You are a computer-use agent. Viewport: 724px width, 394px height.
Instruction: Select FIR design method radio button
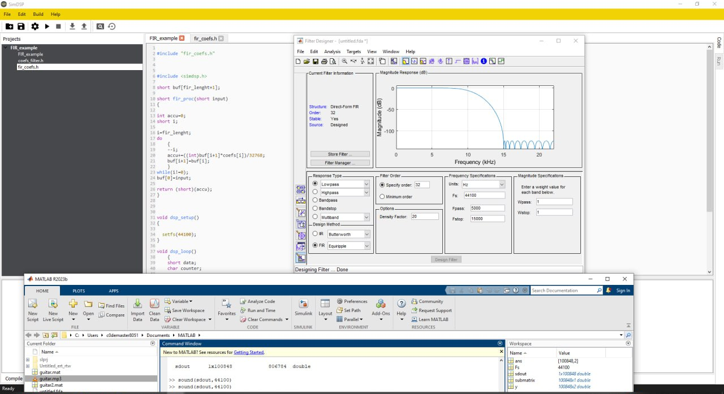point(315,245)
